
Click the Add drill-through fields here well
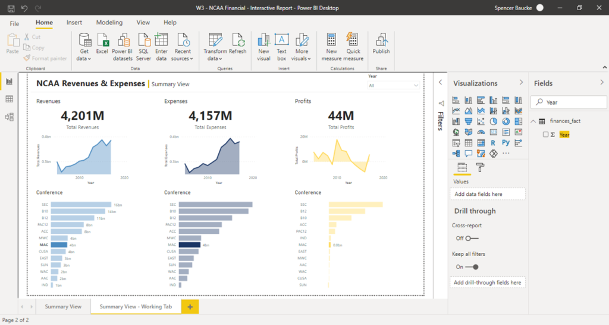[487, 282]
